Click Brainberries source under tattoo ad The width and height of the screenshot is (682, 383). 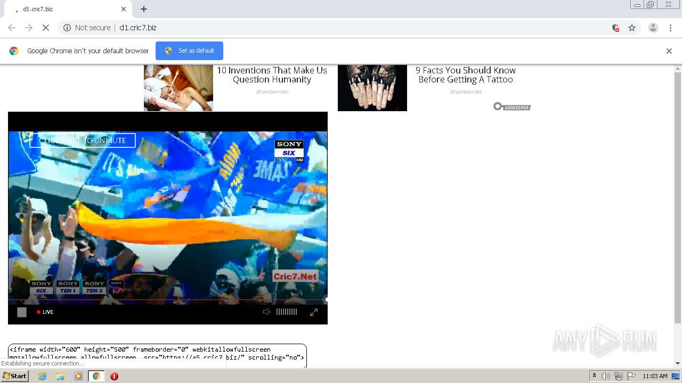pyautogui.click(x=466, y=92)
